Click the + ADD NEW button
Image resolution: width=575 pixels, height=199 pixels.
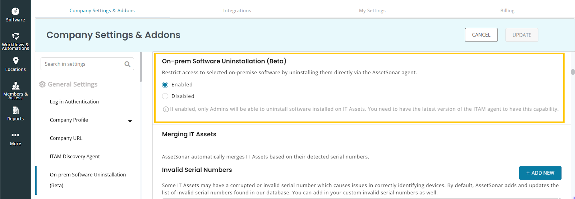click(x=540, y=173)
